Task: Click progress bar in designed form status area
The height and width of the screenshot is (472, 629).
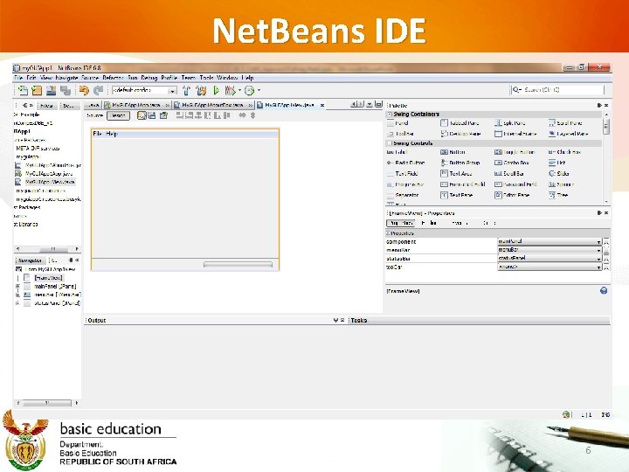Action: [x=238, y=264]
